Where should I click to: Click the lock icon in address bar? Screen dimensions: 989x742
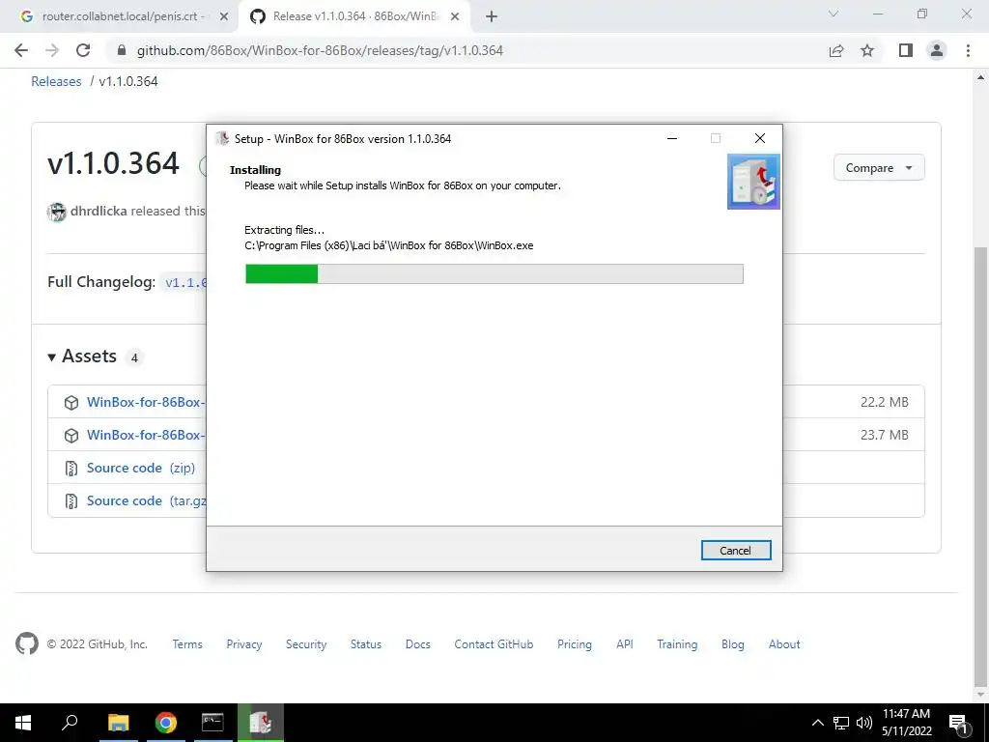[x=122, y=50]
